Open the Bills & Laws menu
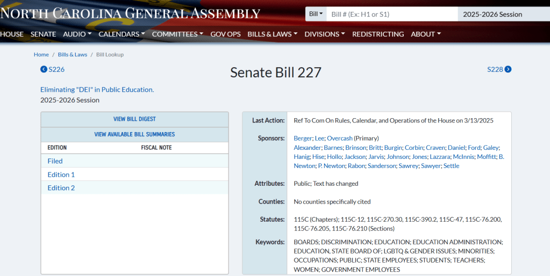550x276 pixels. [x=272, y=34]
